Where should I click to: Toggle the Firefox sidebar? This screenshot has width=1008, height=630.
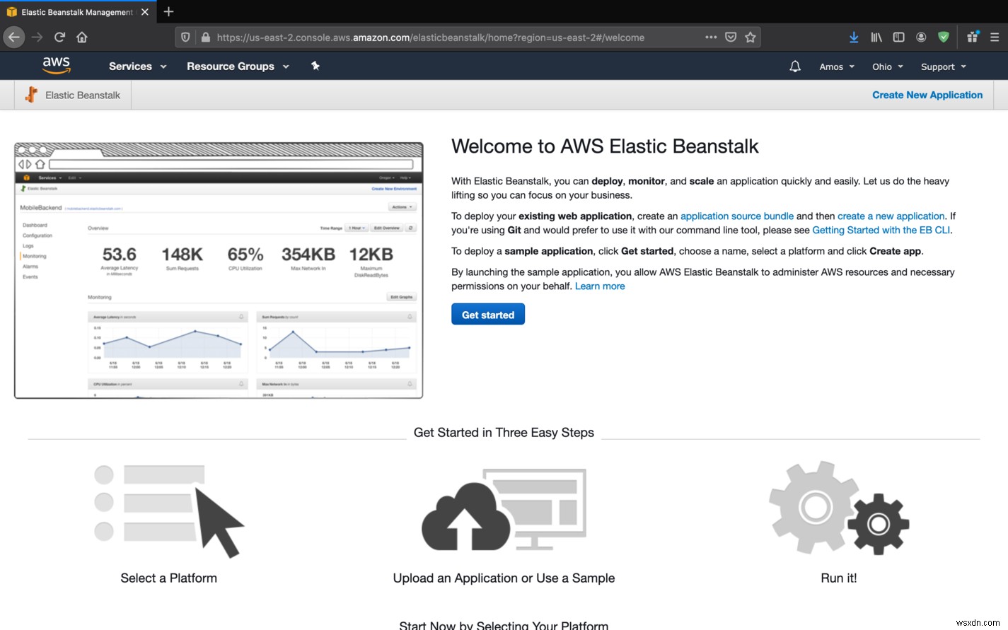pos(898,37)
